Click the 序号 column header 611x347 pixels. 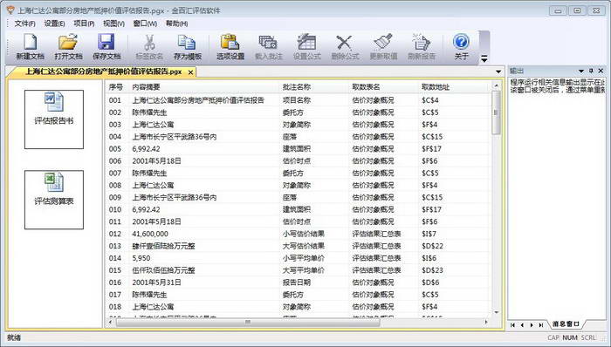pos(117,87)
